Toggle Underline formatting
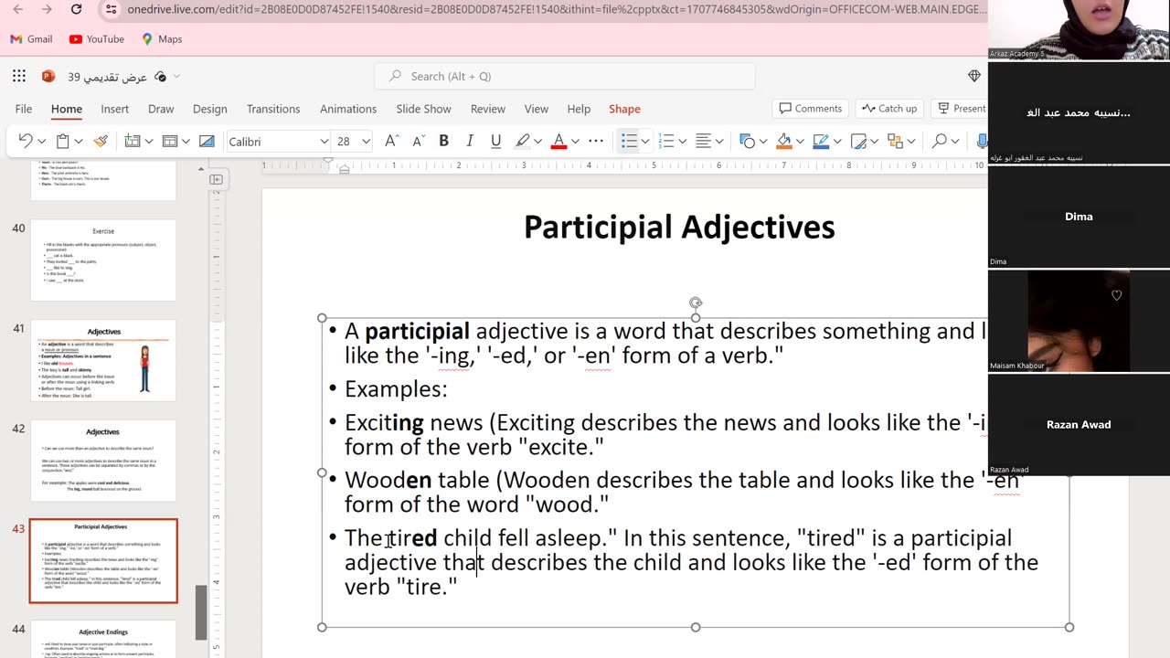1170x658 pixels. [495, 142]
